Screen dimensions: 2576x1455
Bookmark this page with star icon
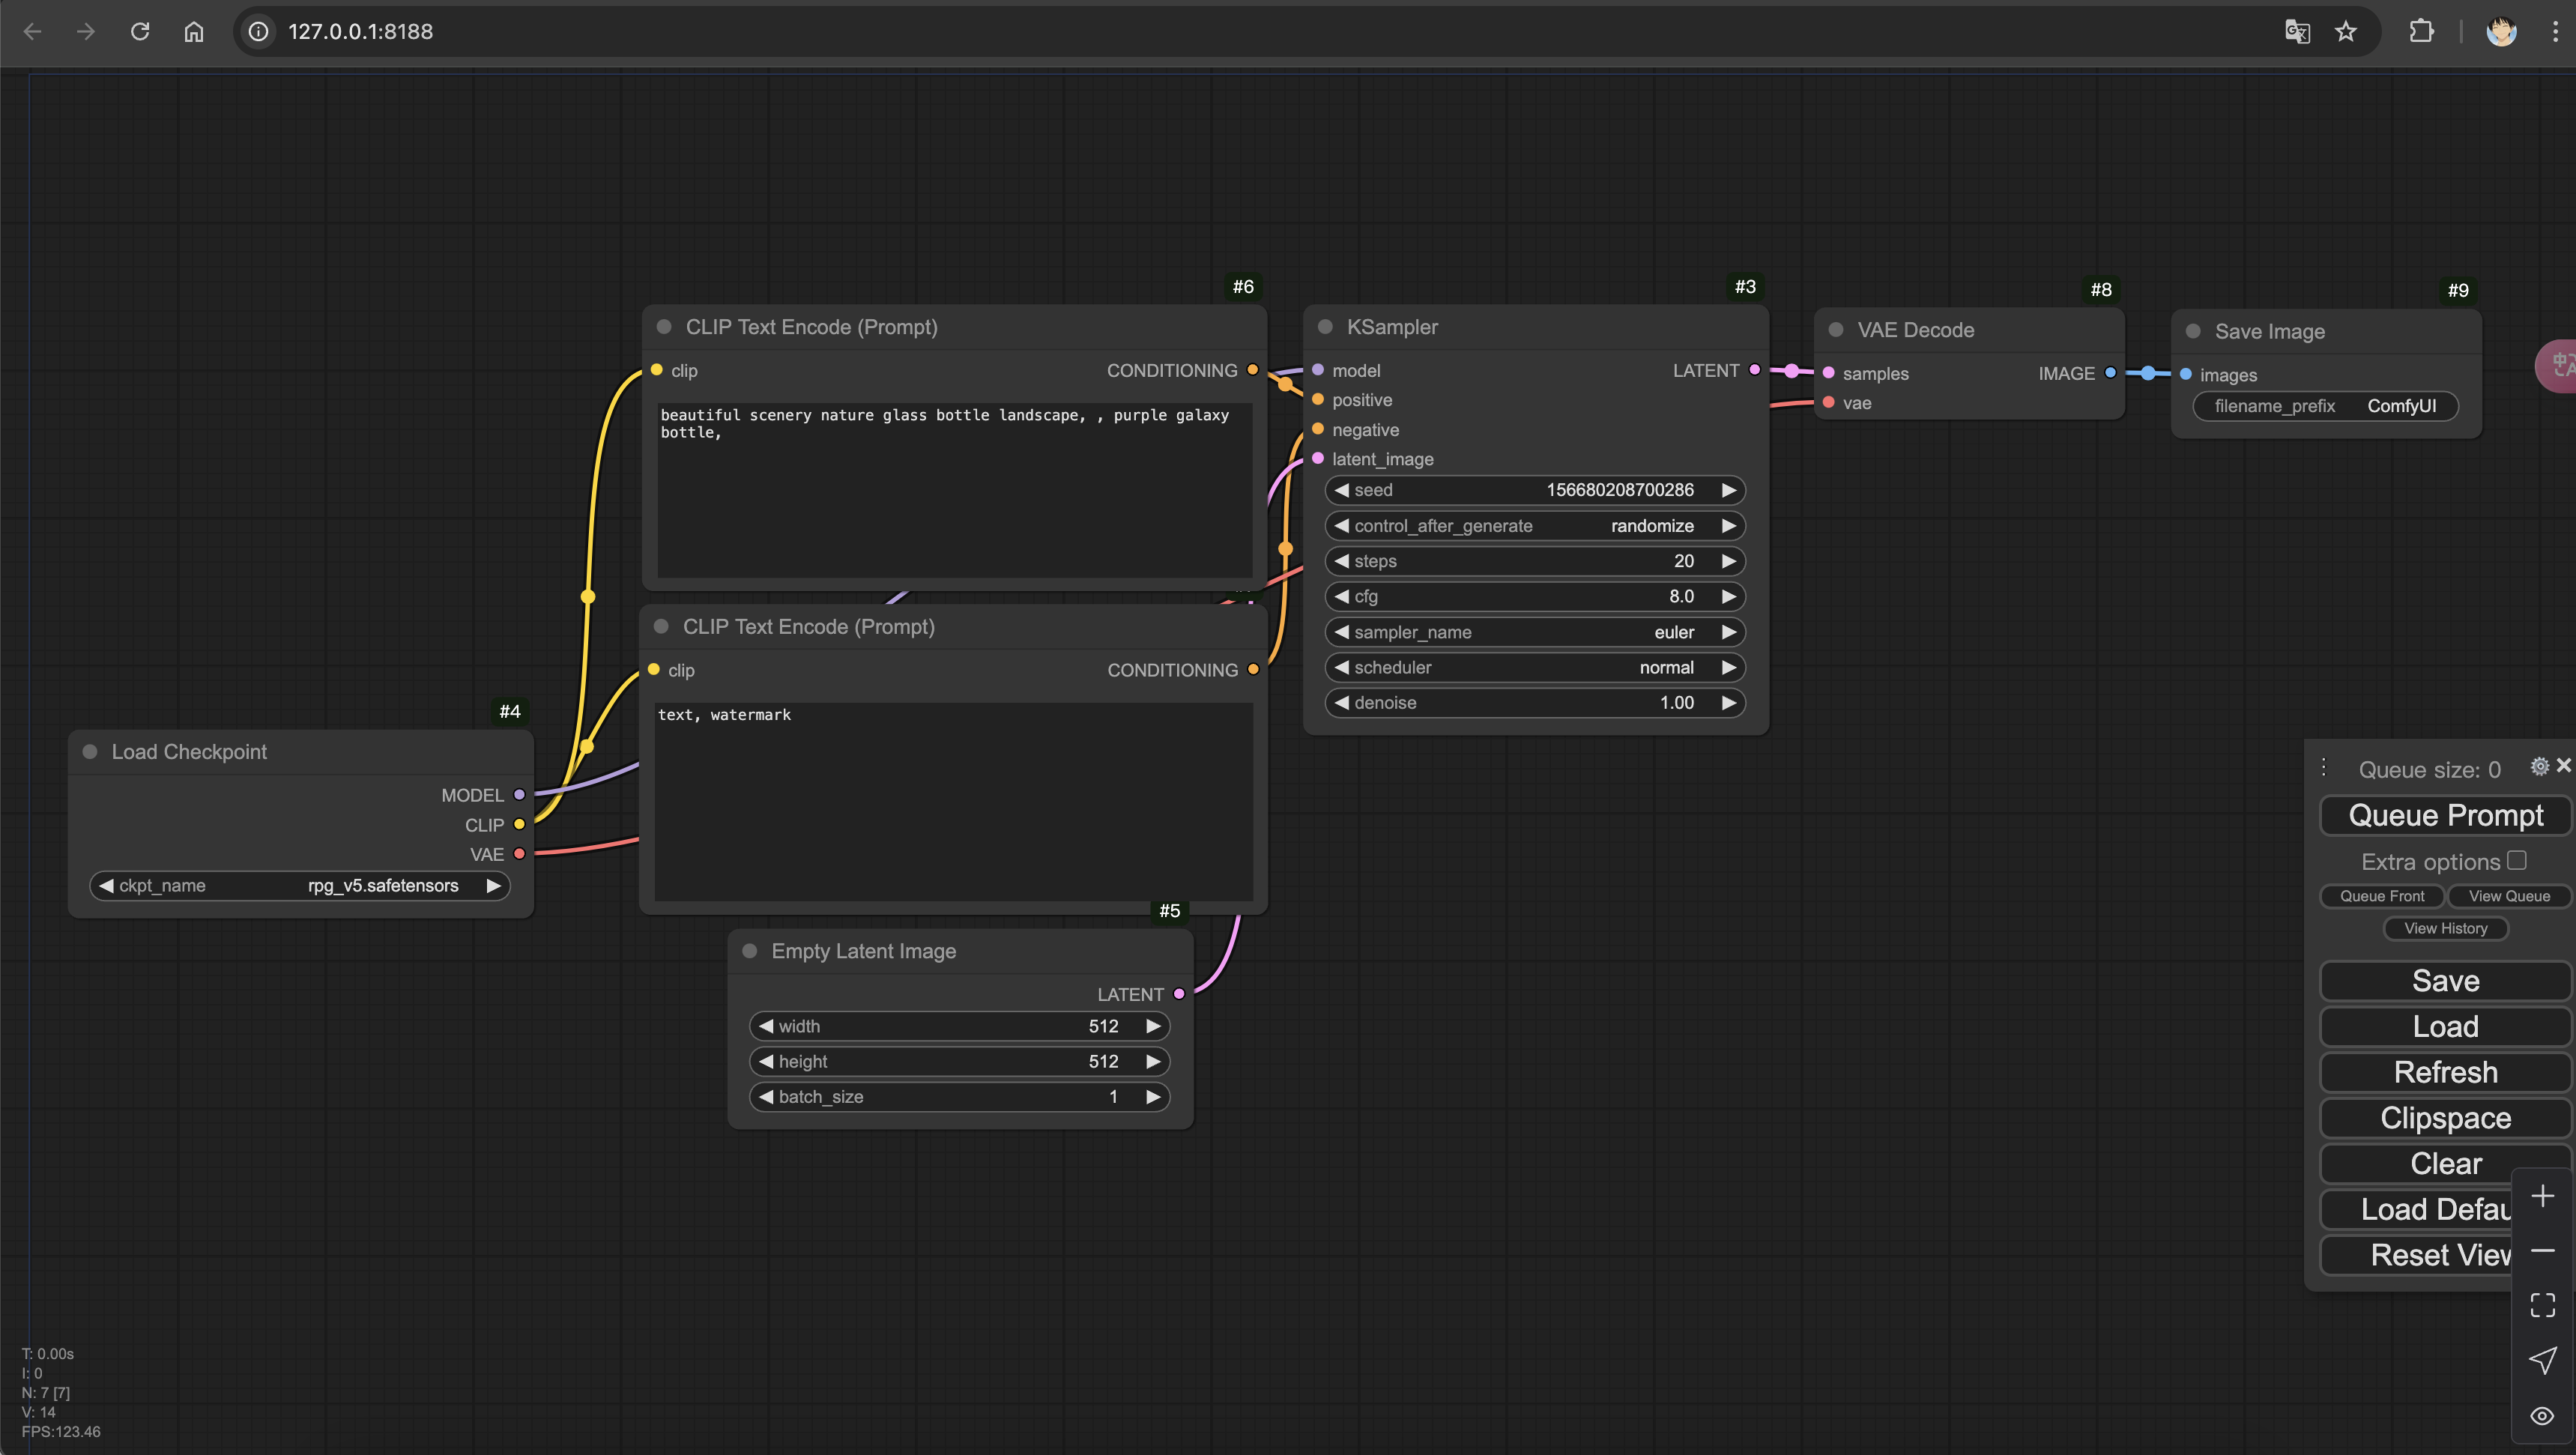[2346, 32]
